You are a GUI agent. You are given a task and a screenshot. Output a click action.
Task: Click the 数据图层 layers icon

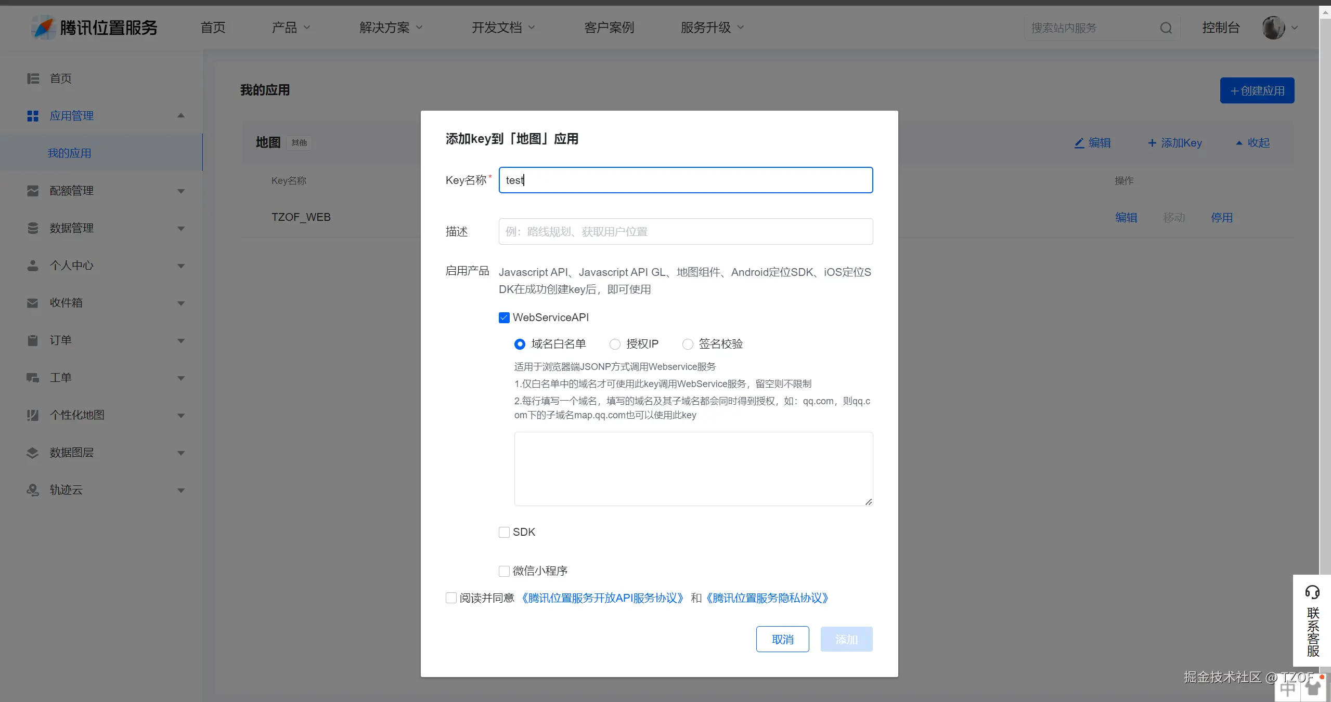click(x=33, y=453)
